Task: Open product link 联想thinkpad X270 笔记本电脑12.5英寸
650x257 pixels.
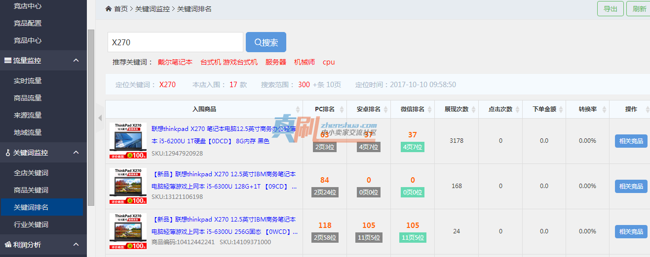Action: (223, 135)
